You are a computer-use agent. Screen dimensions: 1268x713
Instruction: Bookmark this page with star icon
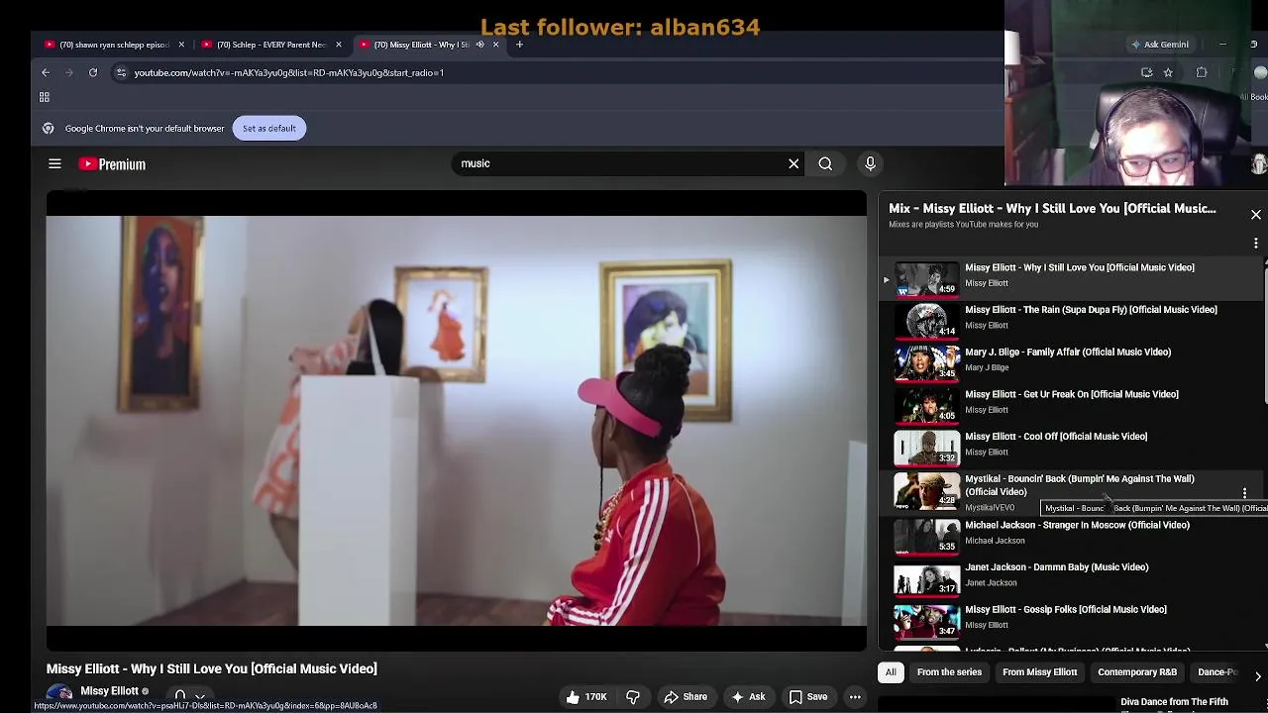[1168, 72]
